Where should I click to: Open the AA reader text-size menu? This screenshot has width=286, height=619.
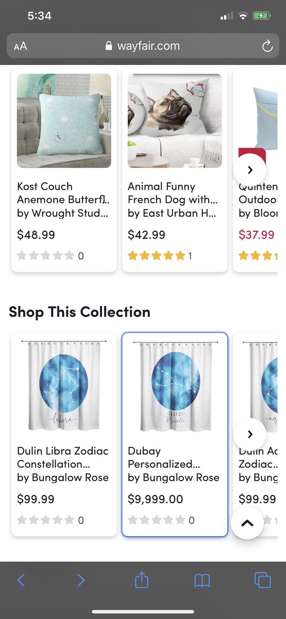[x=21, y=46]
